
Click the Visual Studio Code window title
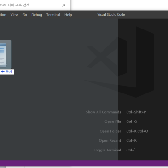(111, 15)
